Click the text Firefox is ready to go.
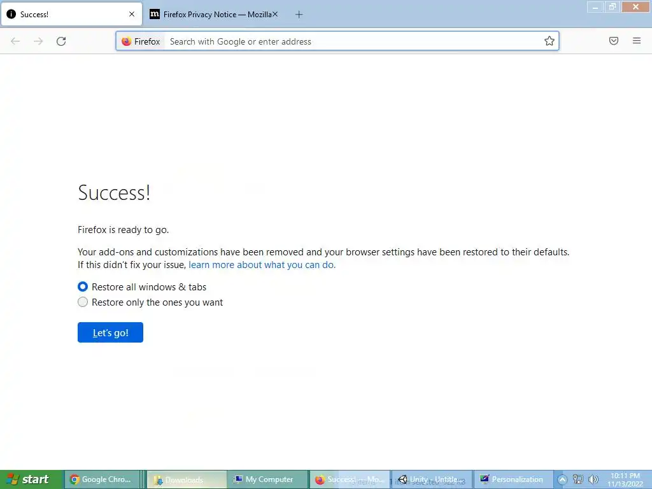The height and width of the screenshot is (489, 652). pos(123,229)
